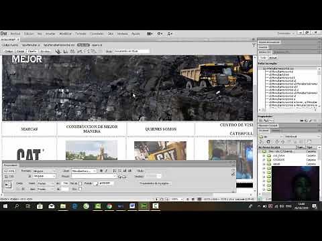The width and height of the screenshot is (322, 241).
Task: Click the browse folder icon beside Vínculo
Action: [124, 177]
